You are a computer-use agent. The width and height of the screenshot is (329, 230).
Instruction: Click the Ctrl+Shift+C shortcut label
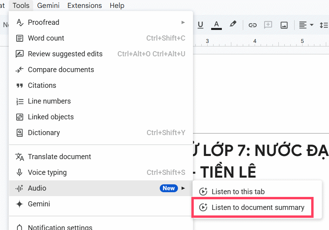[x=166, y=38]
